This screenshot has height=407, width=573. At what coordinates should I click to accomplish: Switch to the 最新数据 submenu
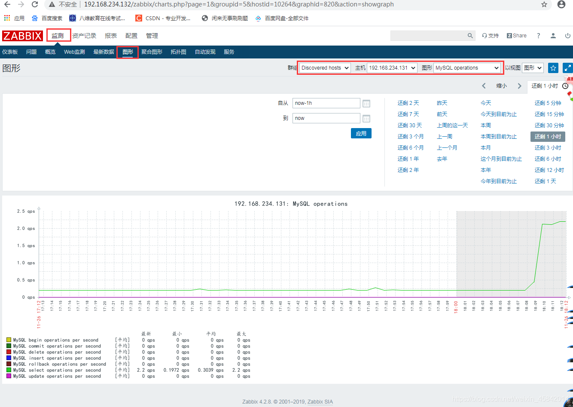pos(104,52)
